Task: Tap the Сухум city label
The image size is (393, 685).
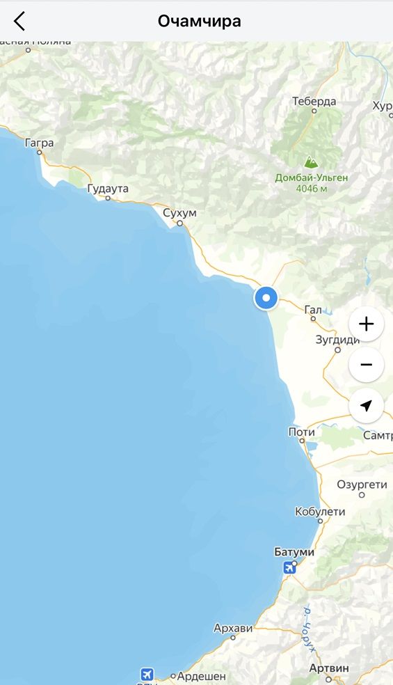Action: [179, 213]
